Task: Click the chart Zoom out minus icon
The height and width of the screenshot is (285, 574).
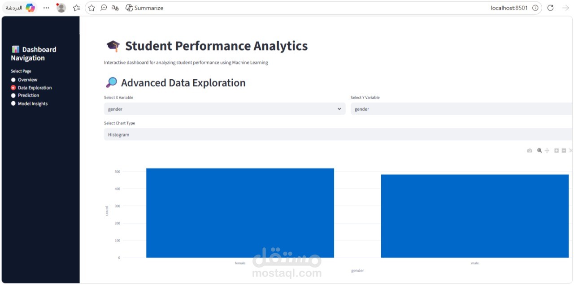Action: point(564,151)
